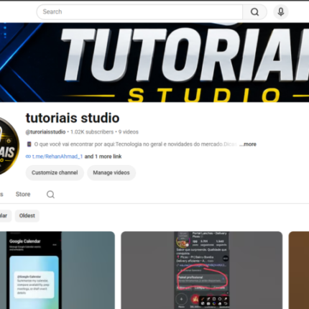Click the 'tutoriais studio' channel title
Image resolution: width=309 pixels, height=309 pixels.
pos(73,118)
